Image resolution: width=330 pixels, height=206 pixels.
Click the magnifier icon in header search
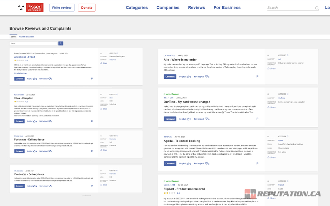(317, 8)
